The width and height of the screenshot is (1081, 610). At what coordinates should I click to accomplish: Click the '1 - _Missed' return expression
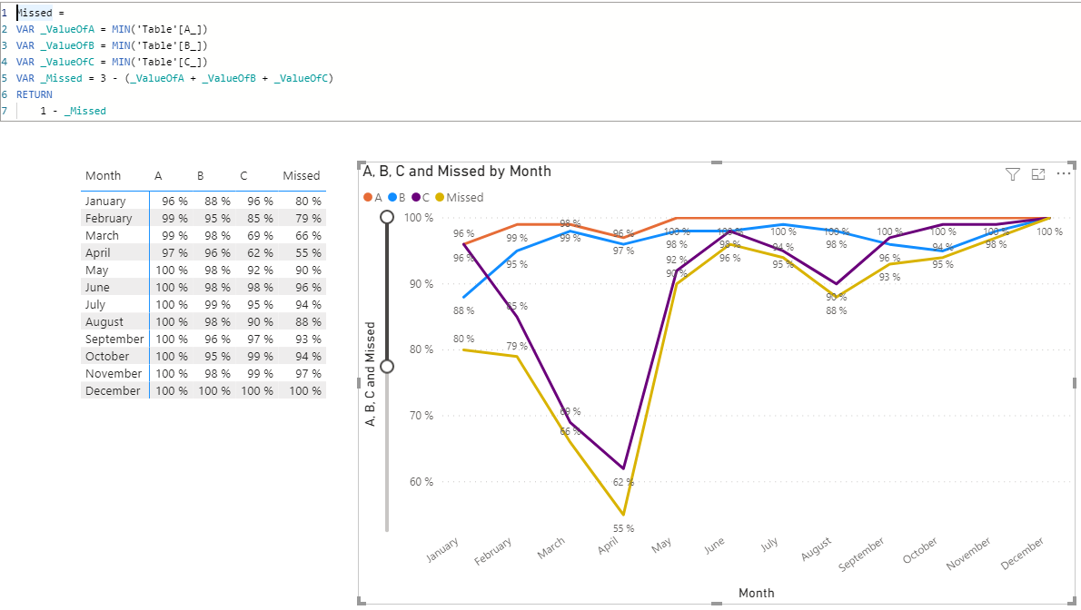coord(73,111)
